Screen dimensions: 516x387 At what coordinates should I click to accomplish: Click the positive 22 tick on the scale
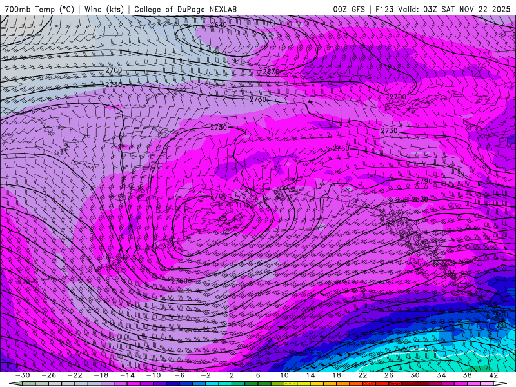(x=362, y=375)
